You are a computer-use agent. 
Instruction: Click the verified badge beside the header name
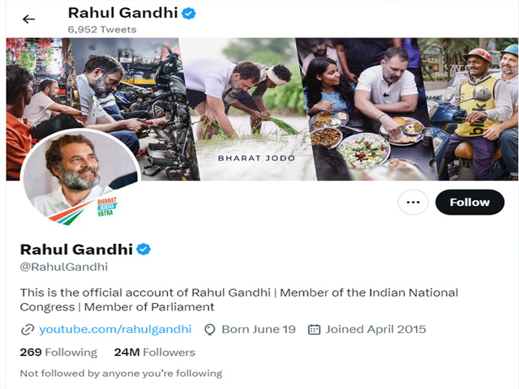point(189,14)
